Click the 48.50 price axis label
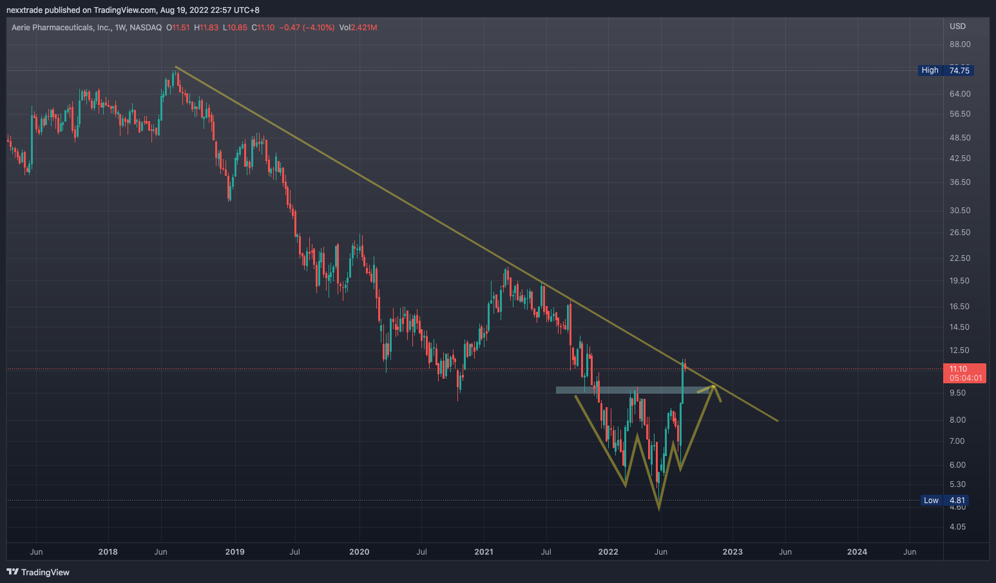Screen dimensions: 996x583 coord(960,138)
